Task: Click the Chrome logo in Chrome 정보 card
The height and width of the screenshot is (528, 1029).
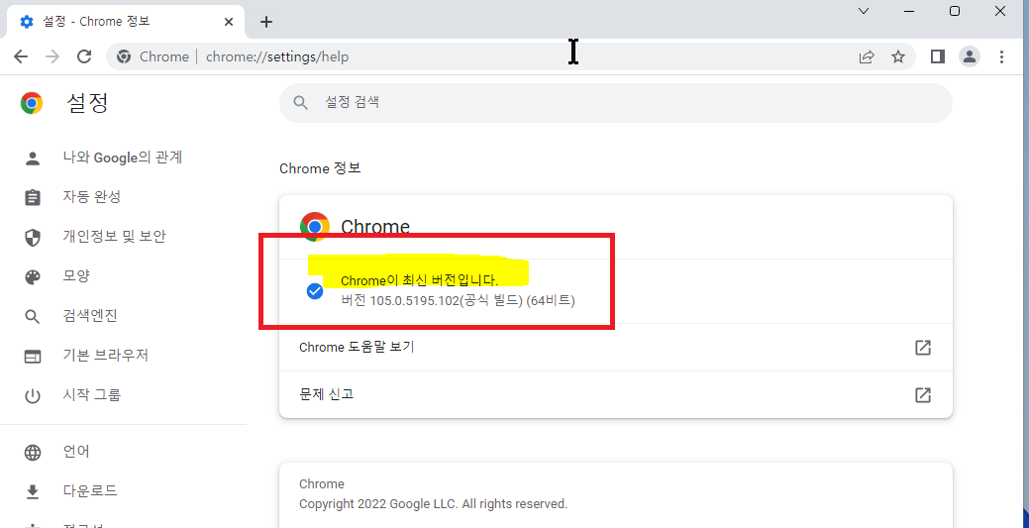Action: click(315, 227)
